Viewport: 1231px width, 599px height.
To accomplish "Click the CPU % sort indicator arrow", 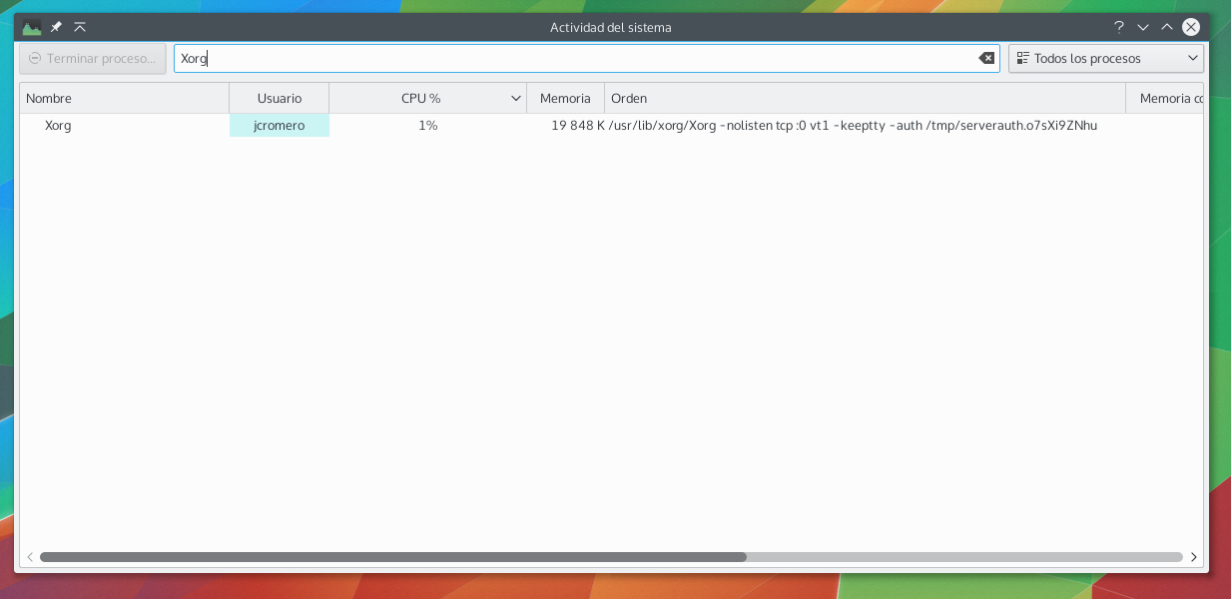I will (516, 98).
